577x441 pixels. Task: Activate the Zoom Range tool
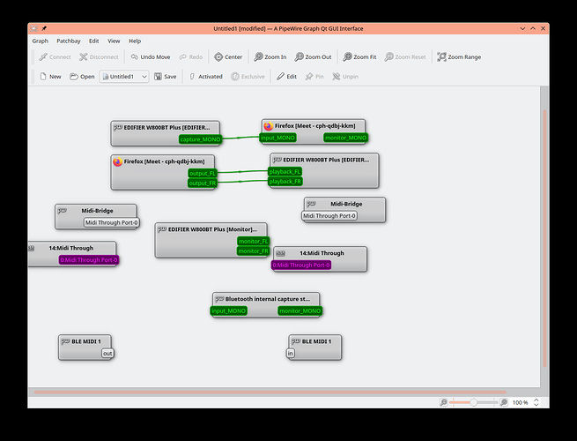(459, 57)
